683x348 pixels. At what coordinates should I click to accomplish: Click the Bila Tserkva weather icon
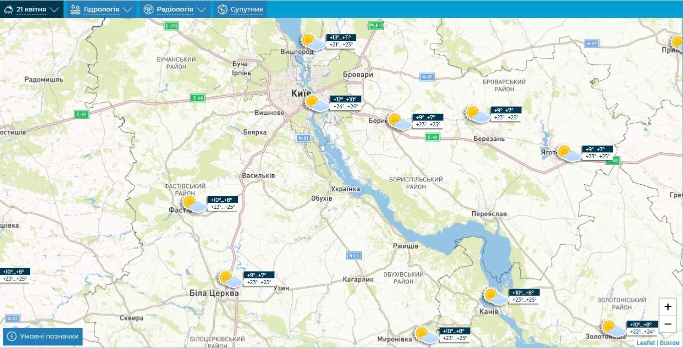(231, 279)
